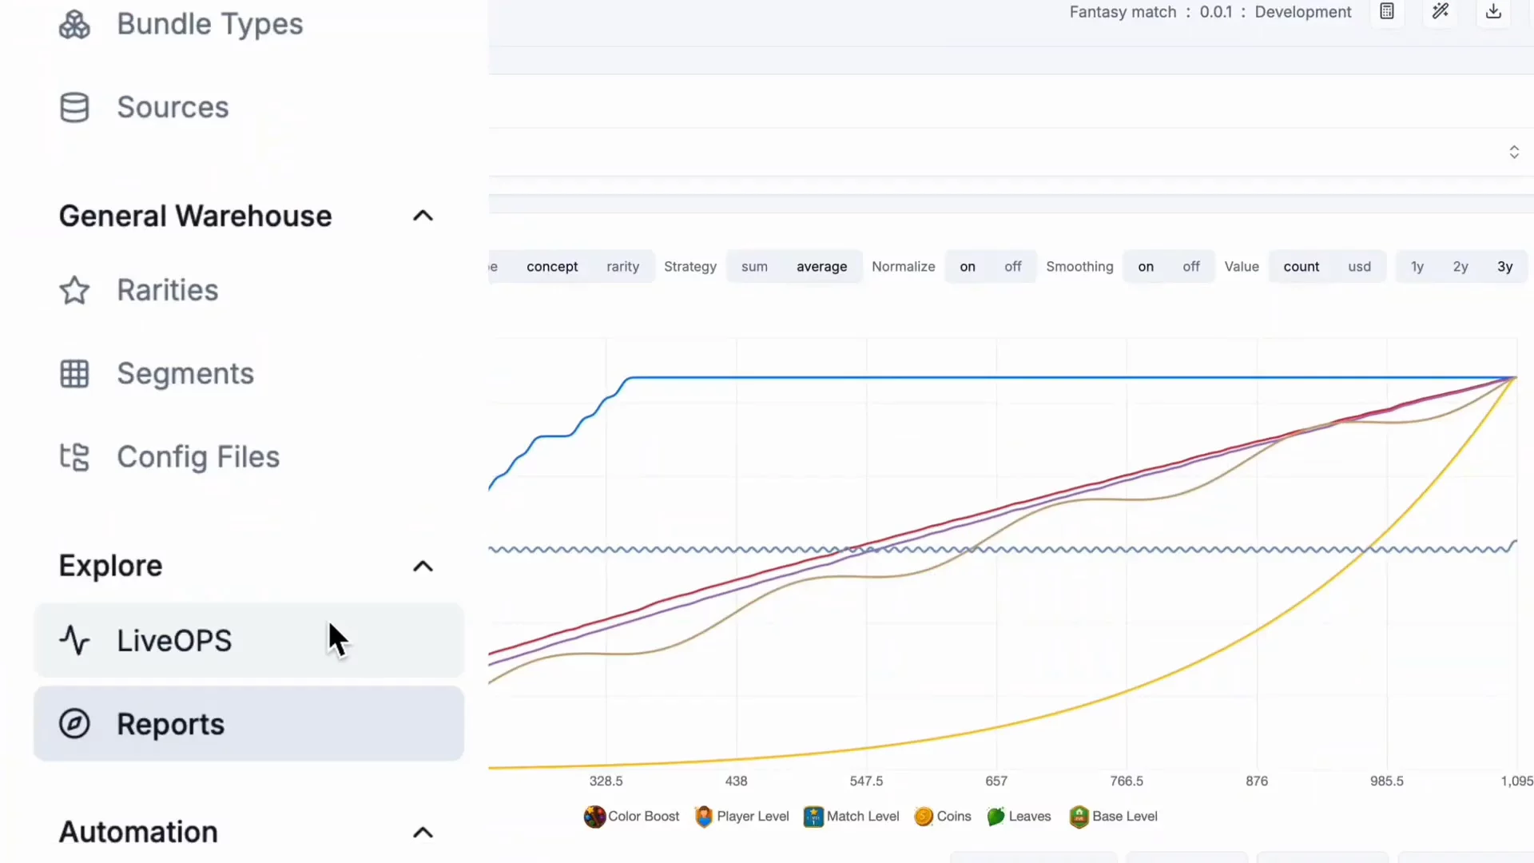Viewport: 1534px width, 863px height.
Task: Collapse the Explore section chevron
Action: 423,567
